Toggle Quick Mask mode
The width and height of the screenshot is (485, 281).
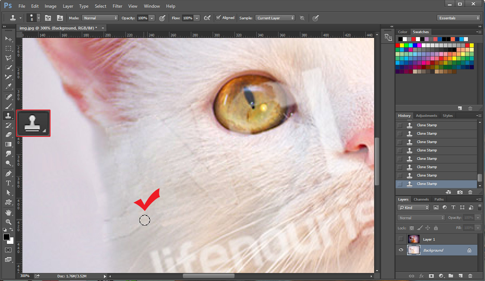(x=8, y=250)
